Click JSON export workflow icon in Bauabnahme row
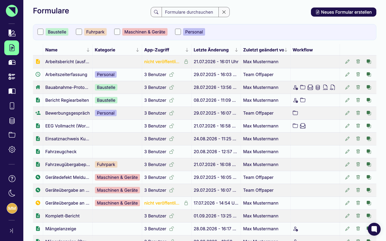Image resolution: width=386 pixels, height=241 pixels. pos(325,87)
